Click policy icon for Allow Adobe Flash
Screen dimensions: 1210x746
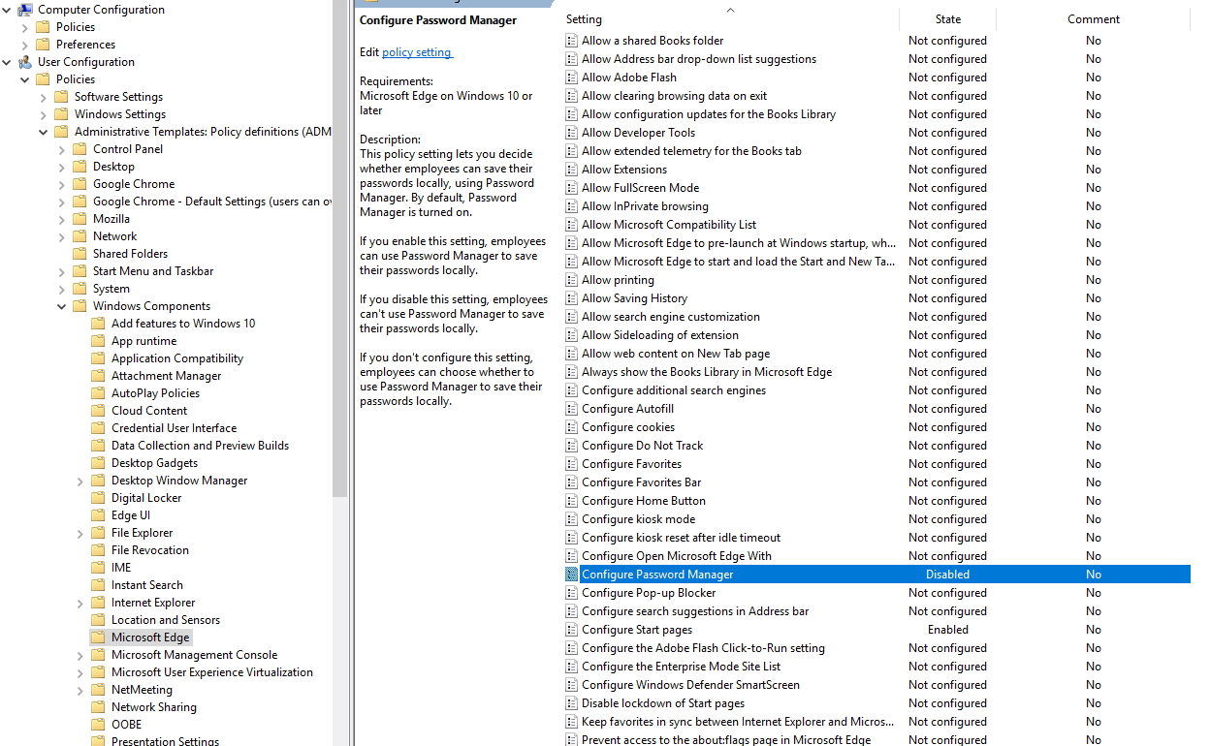pos(571,78)
